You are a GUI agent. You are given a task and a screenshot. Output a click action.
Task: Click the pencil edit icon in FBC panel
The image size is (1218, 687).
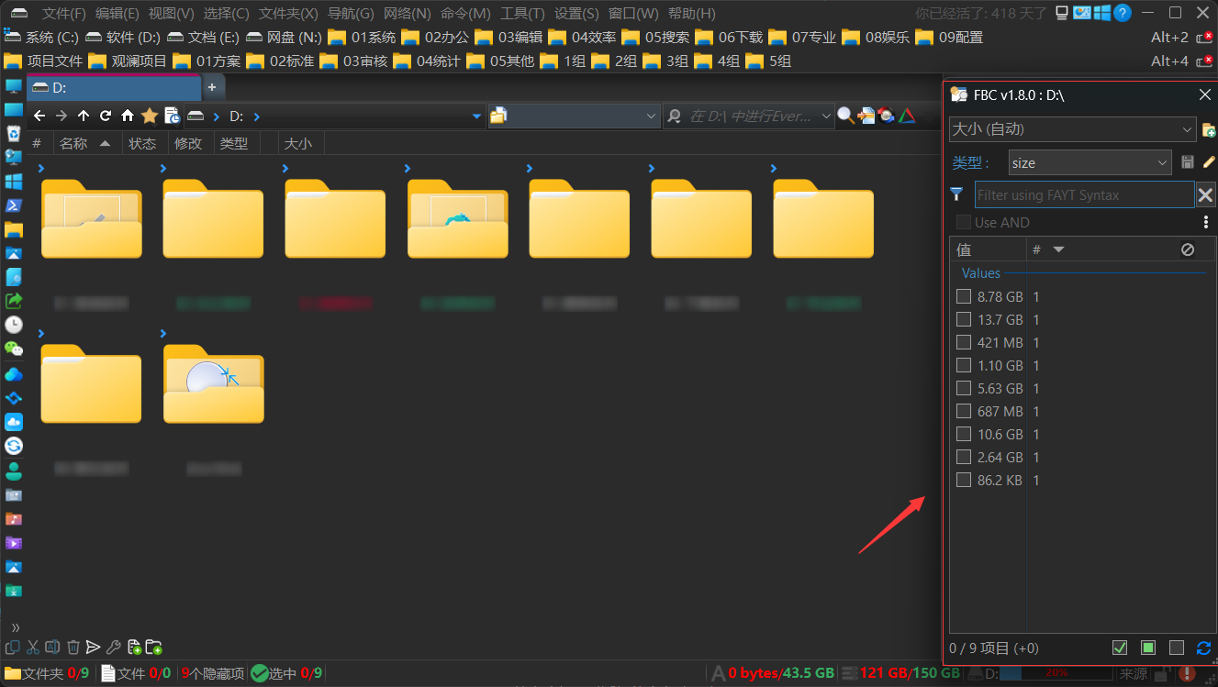[1209, 162]
